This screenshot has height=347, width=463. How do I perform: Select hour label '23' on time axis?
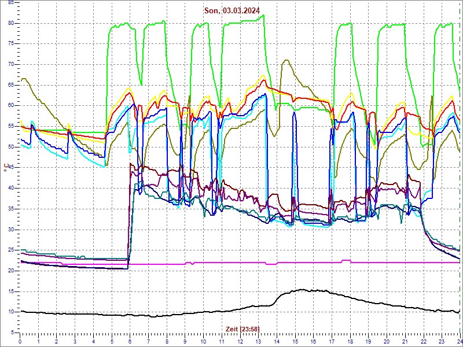pyautogui.click(x=442, y=341)
